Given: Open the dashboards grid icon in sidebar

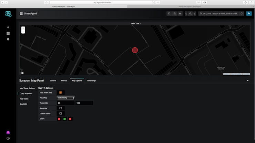Looking at the screenshot, I should click(8, 33).
